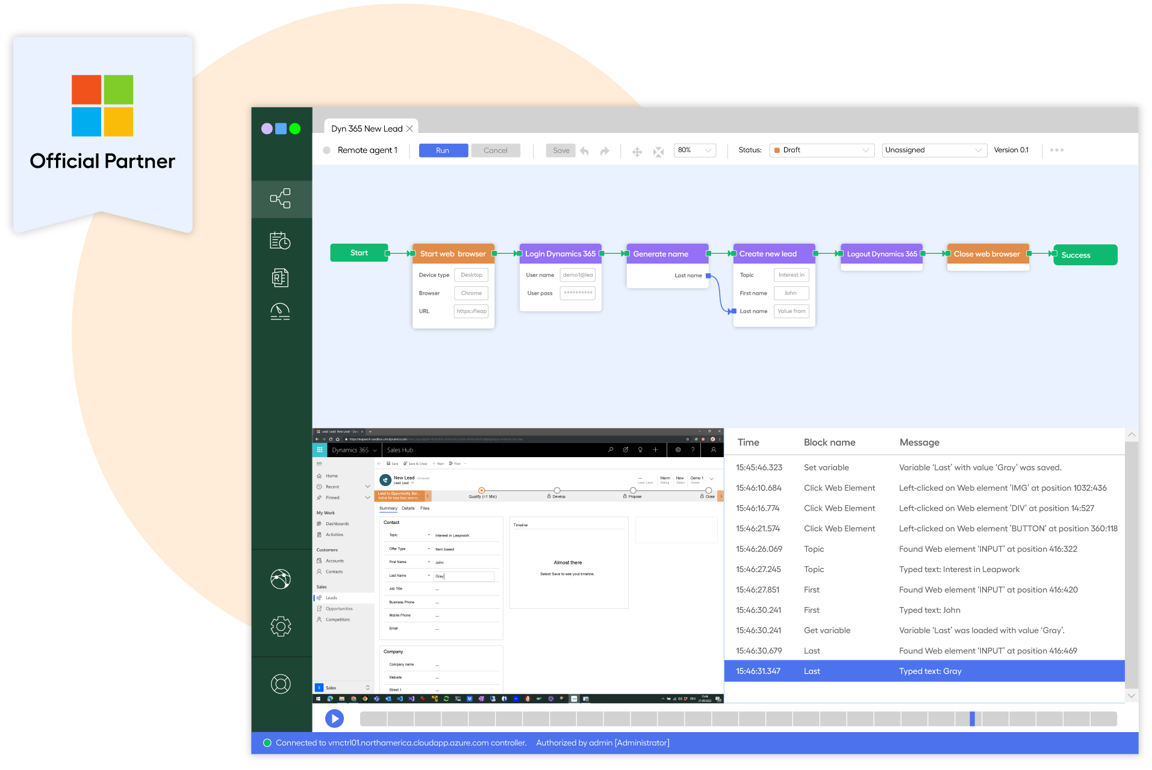
Task: Click the search icon in Dynamics header
Action: (x=611, y=450)
